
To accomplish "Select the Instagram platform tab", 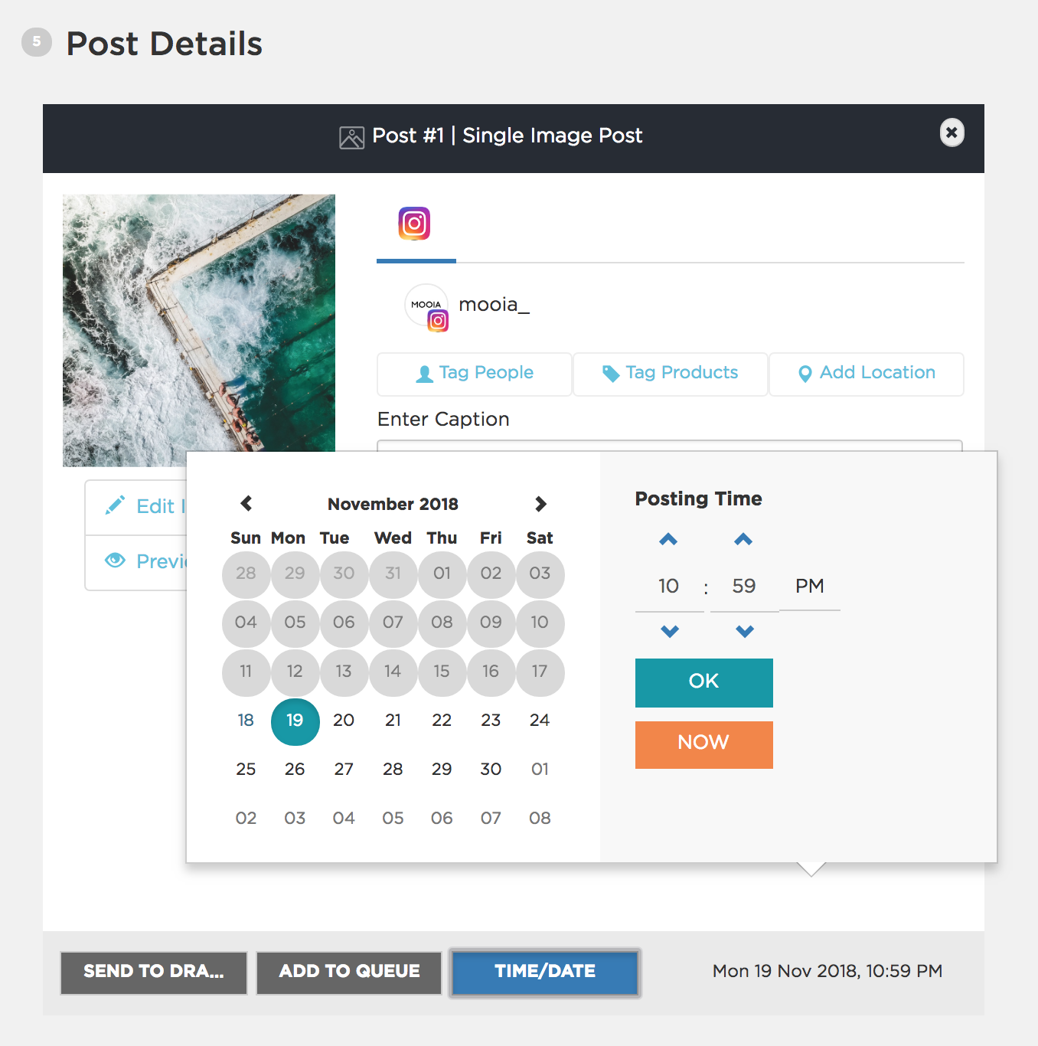I will coord(414,224).
